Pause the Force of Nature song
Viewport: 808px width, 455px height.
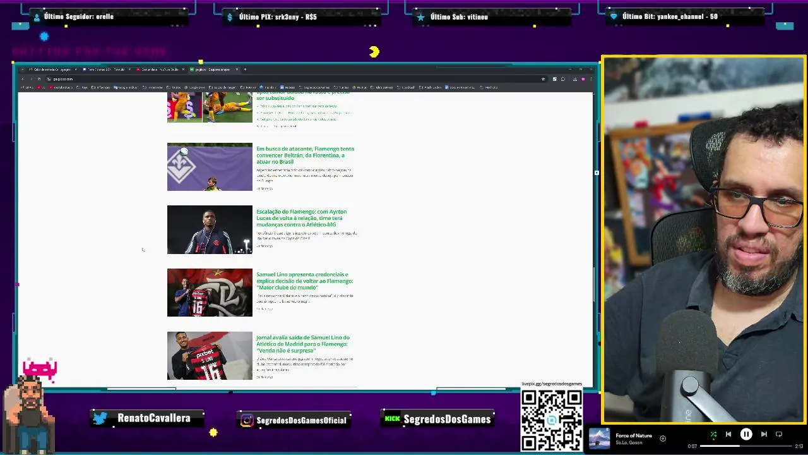pos(746,434)
